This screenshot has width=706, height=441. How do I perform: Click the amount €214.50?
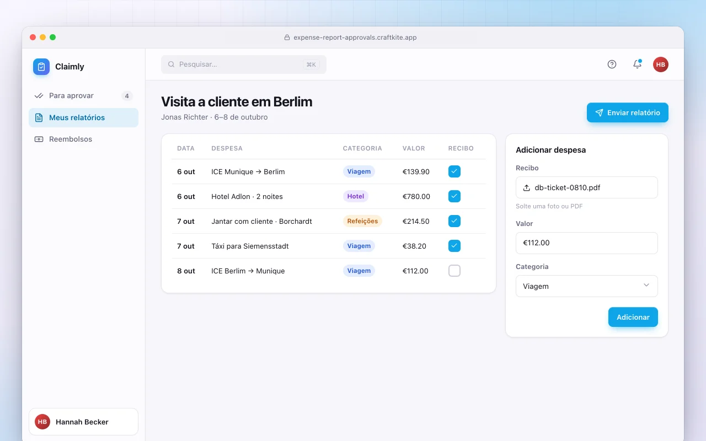point(416,221)
